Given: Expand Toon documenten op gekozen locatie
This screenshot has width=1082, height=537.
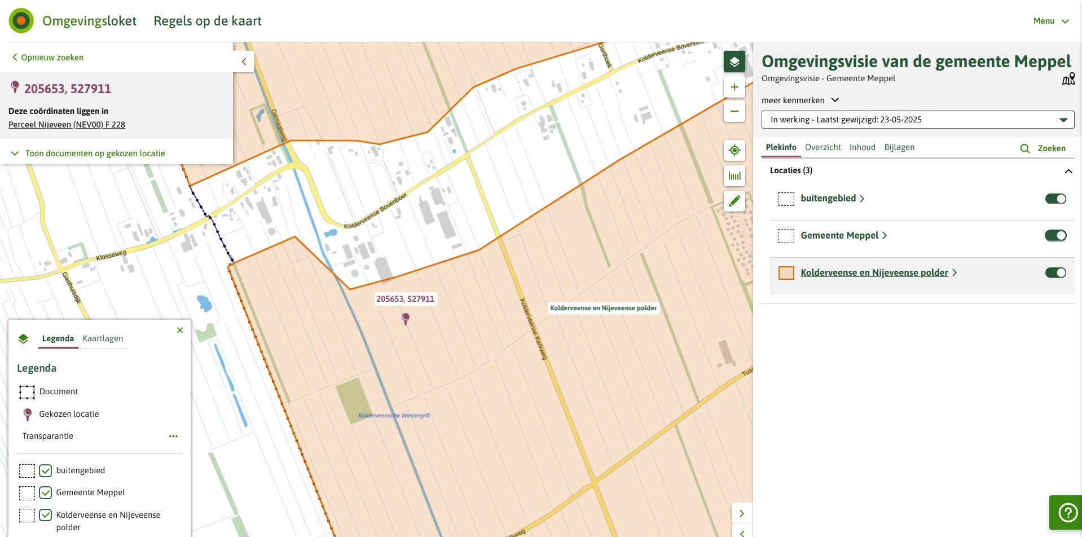Looking at the screenshot, I should (x=89, y=153).
